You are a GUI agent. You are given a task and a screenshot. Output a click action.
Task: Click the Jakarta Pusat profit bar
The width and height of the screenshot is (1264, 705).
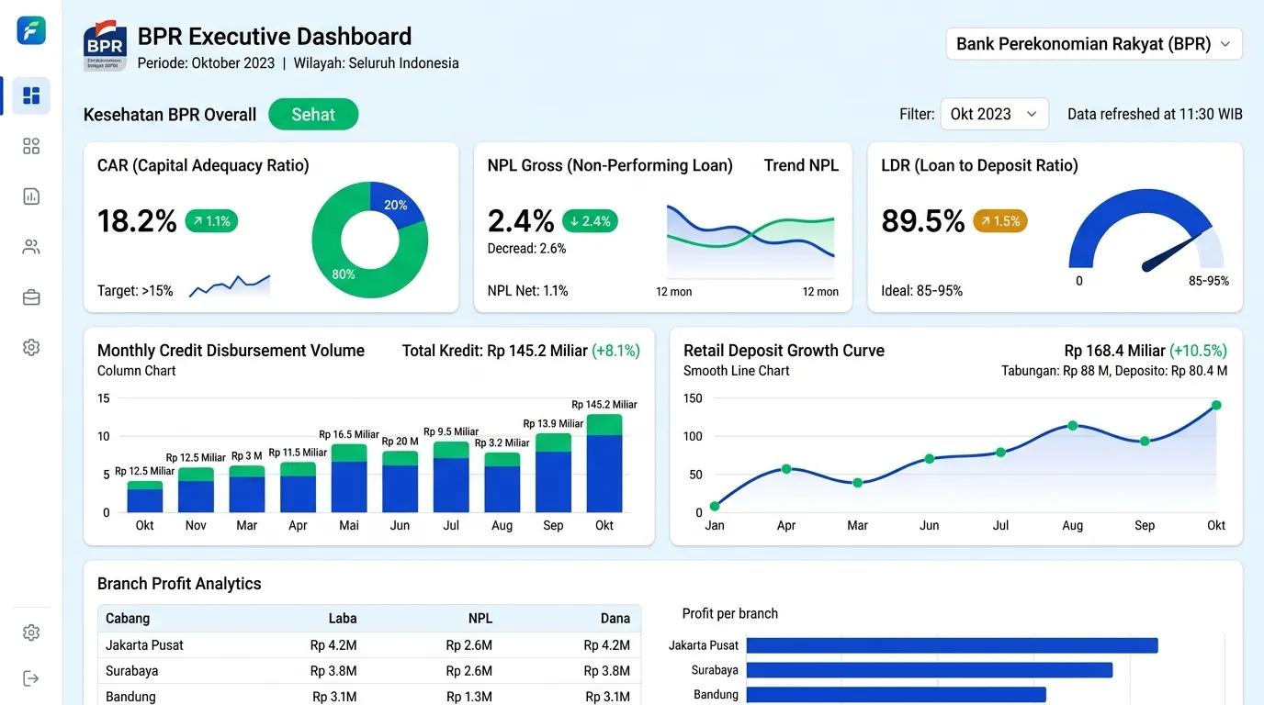(952, 645)
